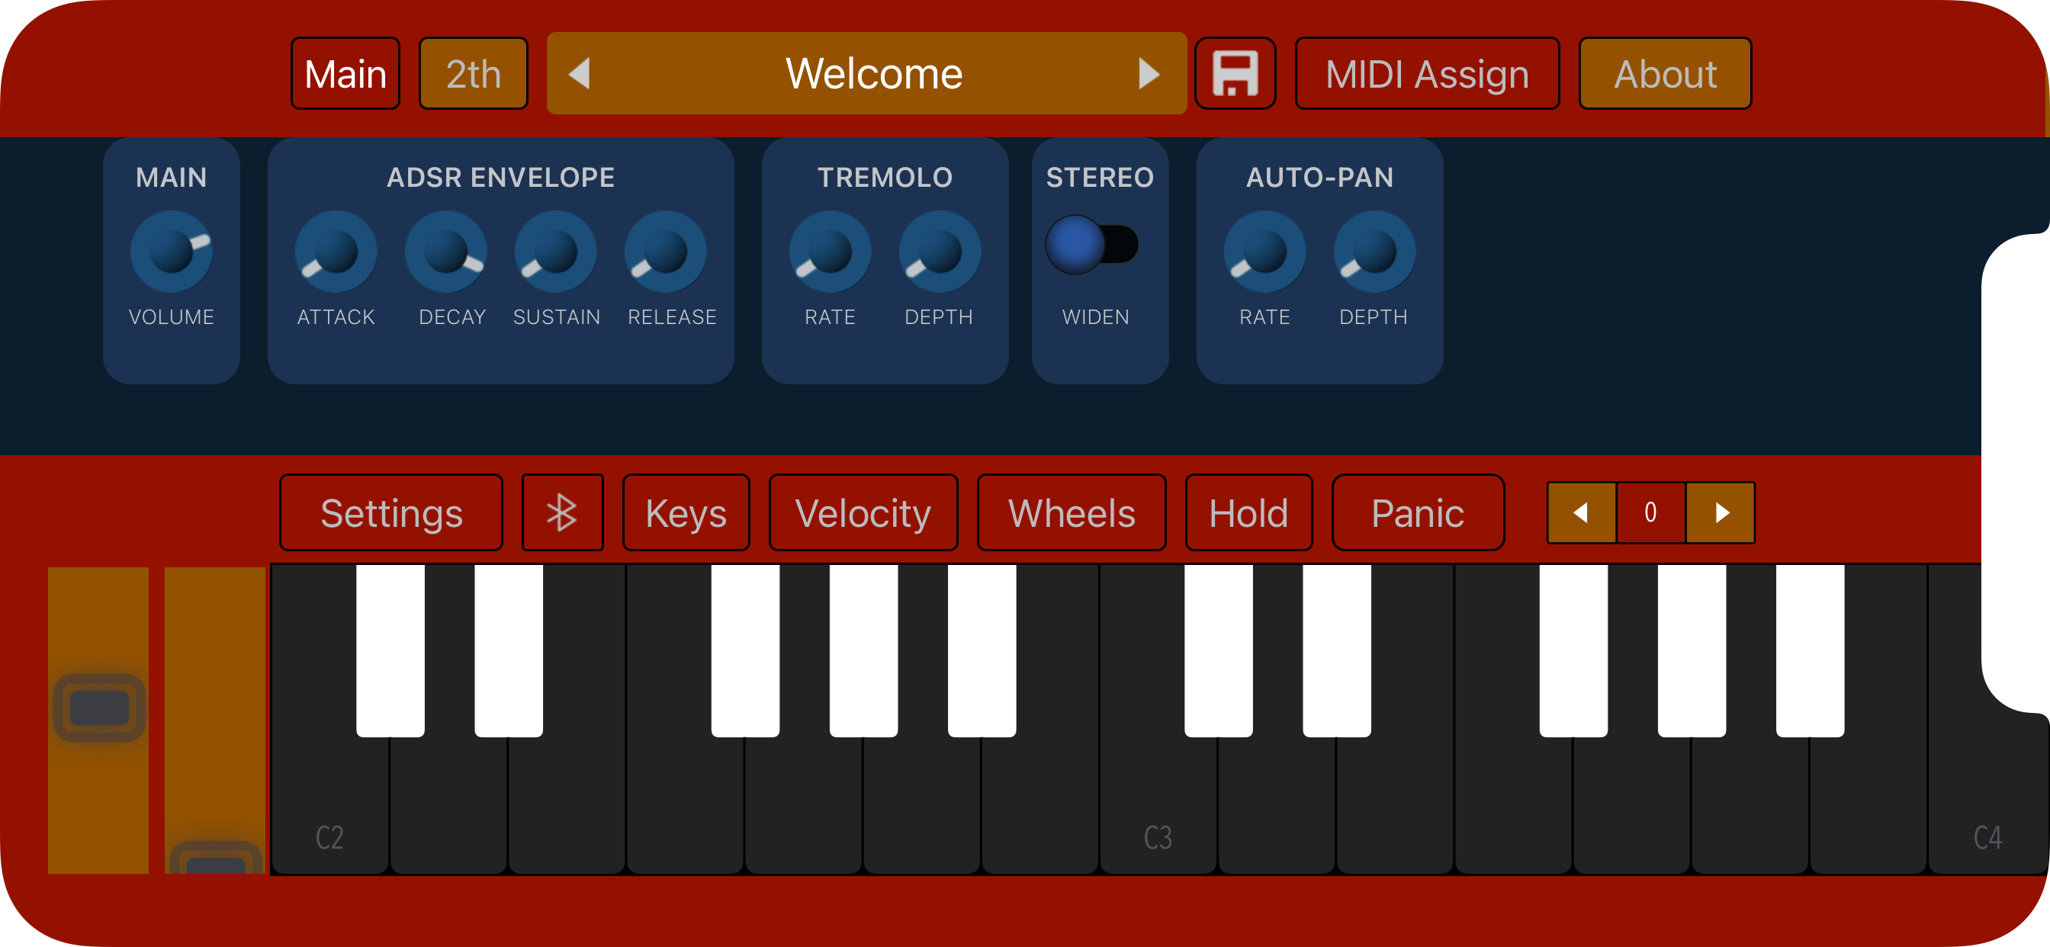2050x947 pixels.
Task: Click the Main VOLUME knob
Action: pyautogui.click(x=171, y=252)
